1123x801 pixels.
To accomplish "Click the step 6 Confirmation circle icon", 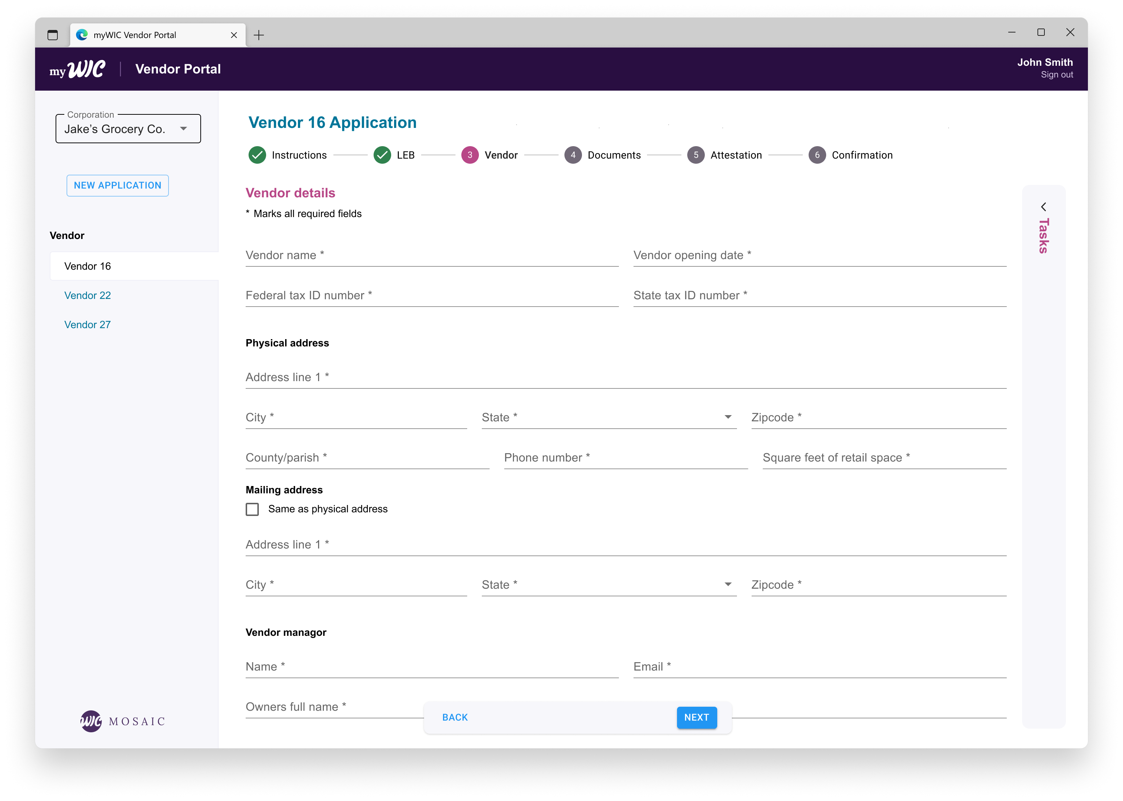I will (817, 155).
